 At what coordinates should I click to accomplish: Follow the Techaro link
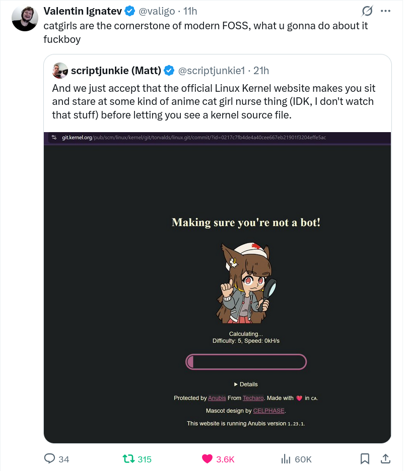point(253,398)
